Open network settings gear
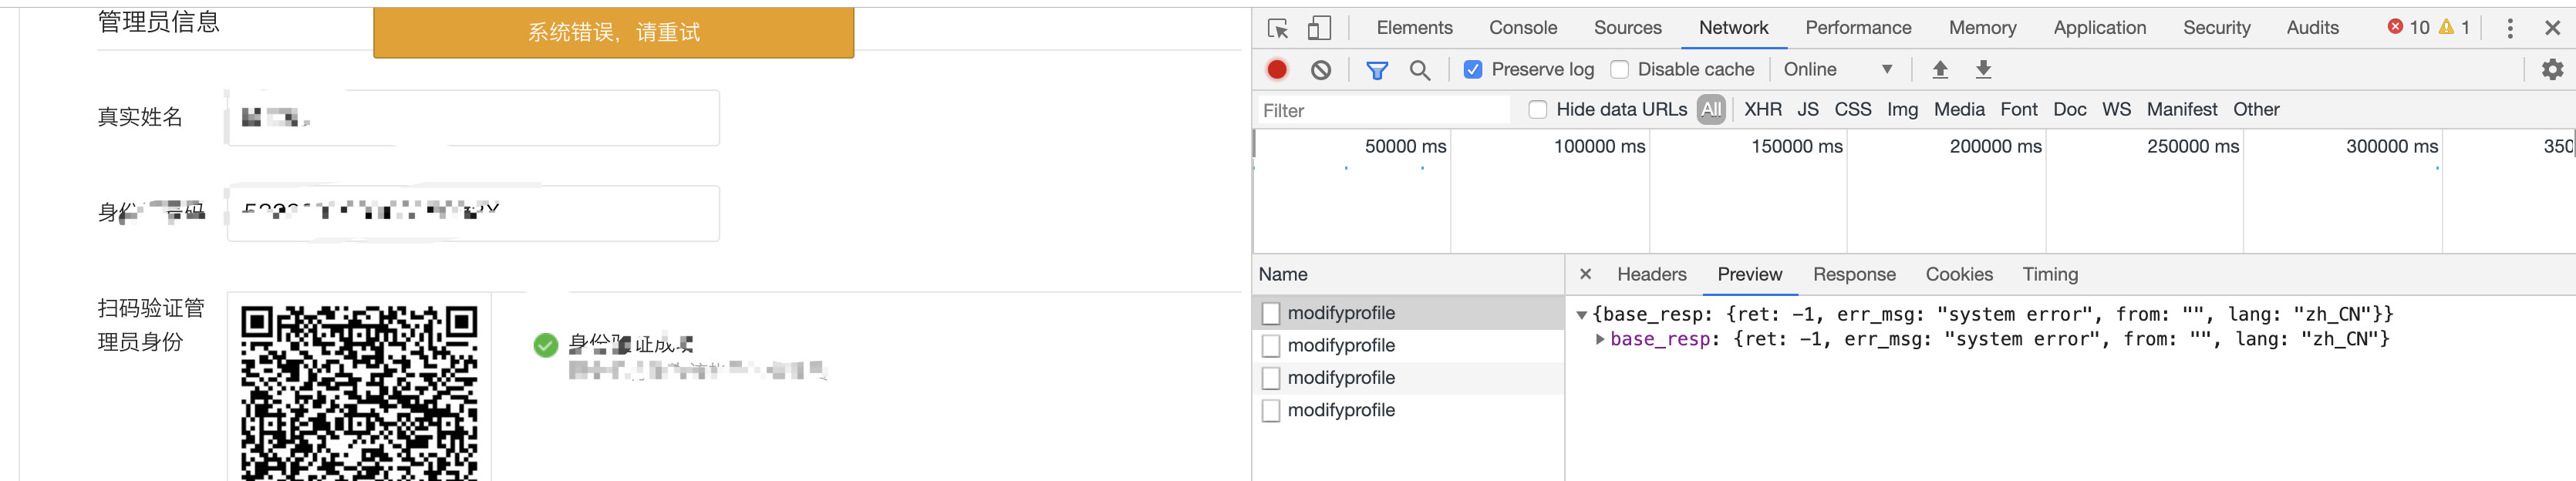The image size is (2576, 481). pos(2553,69)
